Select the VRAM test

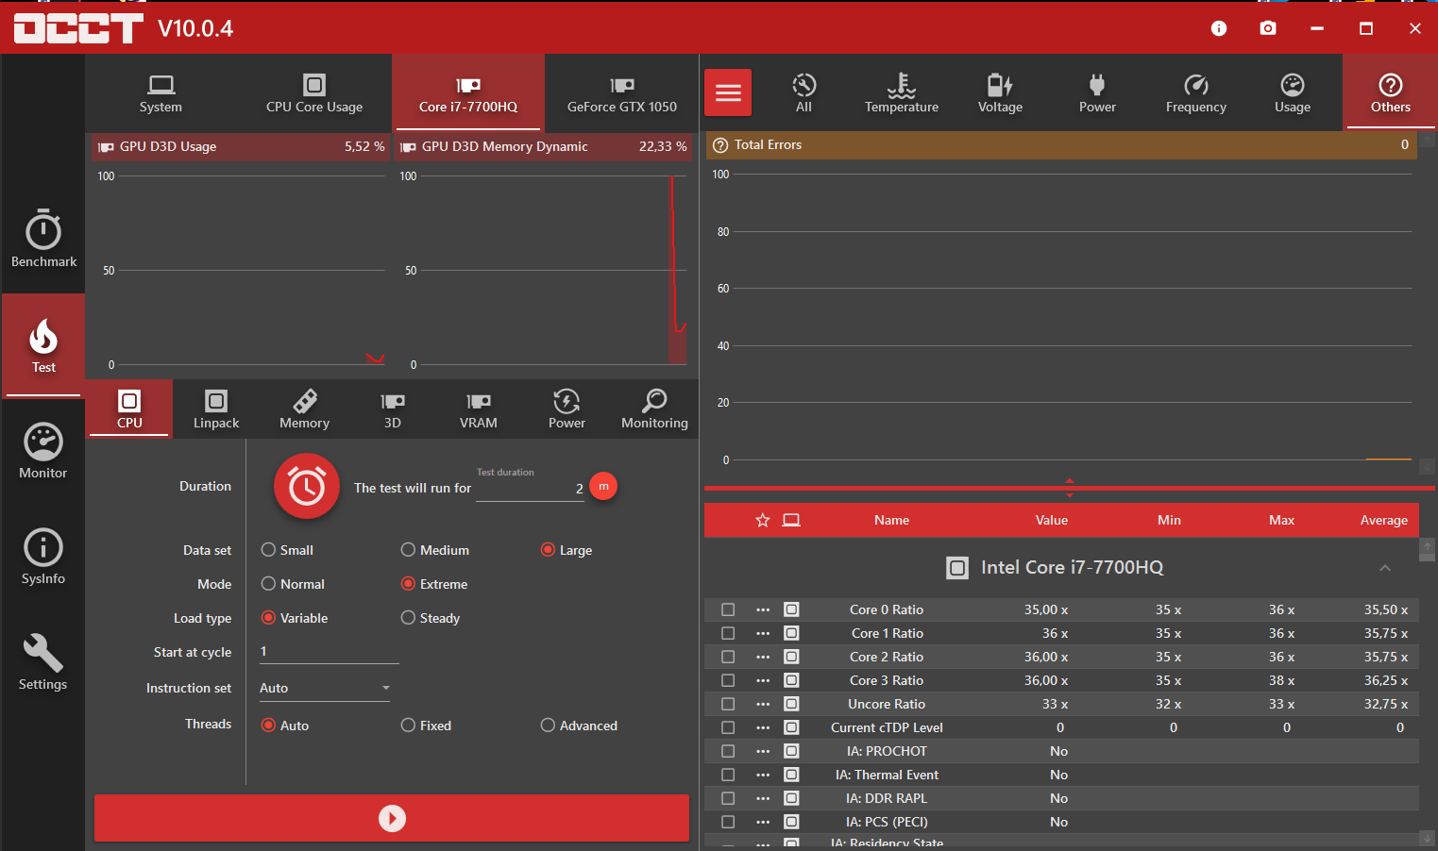pyautogui.click(x=479, y=409)
